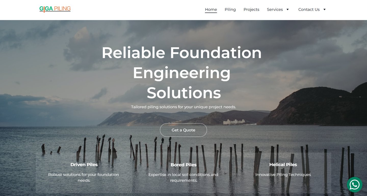Expand the Services dropdown arrow
The width and height of the screenshot is (367, 196).
(x=287, y=9)
